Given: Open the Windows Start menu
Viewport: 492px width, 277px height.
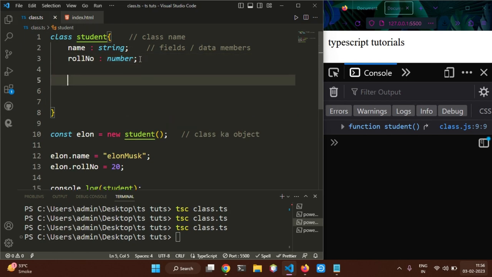Looking at the screenshot, I should coord(156,269).
